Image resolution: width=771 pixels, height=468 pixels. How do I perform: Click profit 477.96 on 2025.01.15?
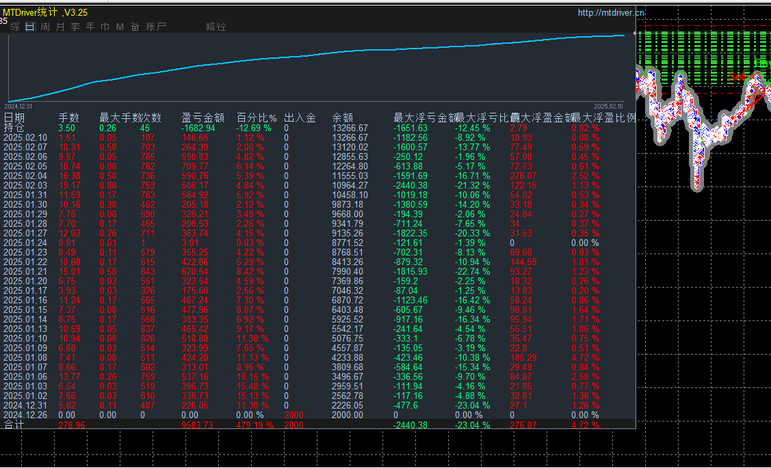click(195, 310)
